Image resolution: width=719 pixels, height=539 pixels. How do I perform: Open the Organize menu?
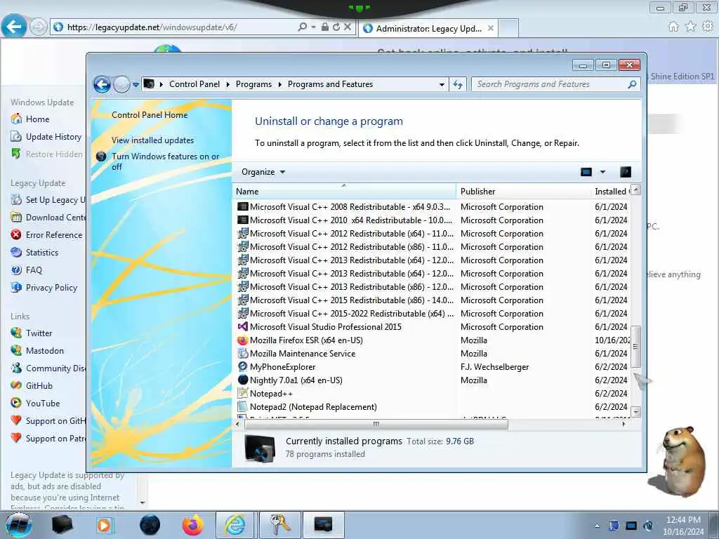coord(263,172)
